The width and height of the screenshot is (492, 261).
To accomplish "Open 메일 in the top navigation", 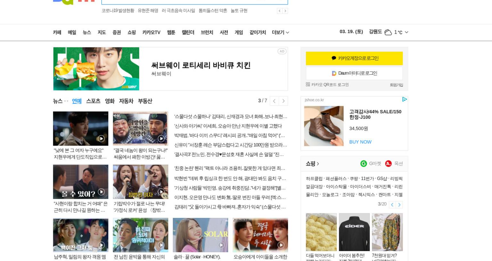I will [x=72, y=32].
